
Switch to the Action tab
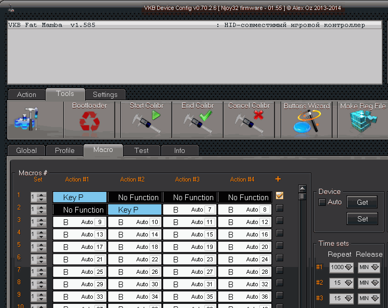[26, 94]
